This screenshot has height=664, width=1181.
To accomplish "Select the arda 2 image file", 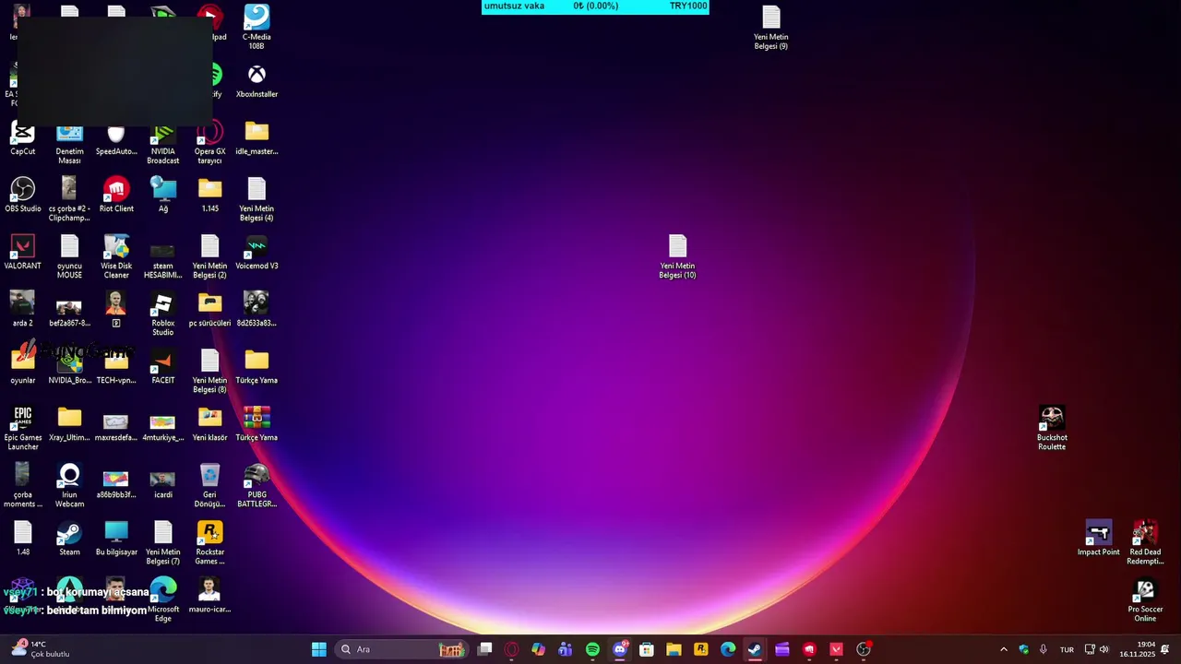I will coord(22,309).
